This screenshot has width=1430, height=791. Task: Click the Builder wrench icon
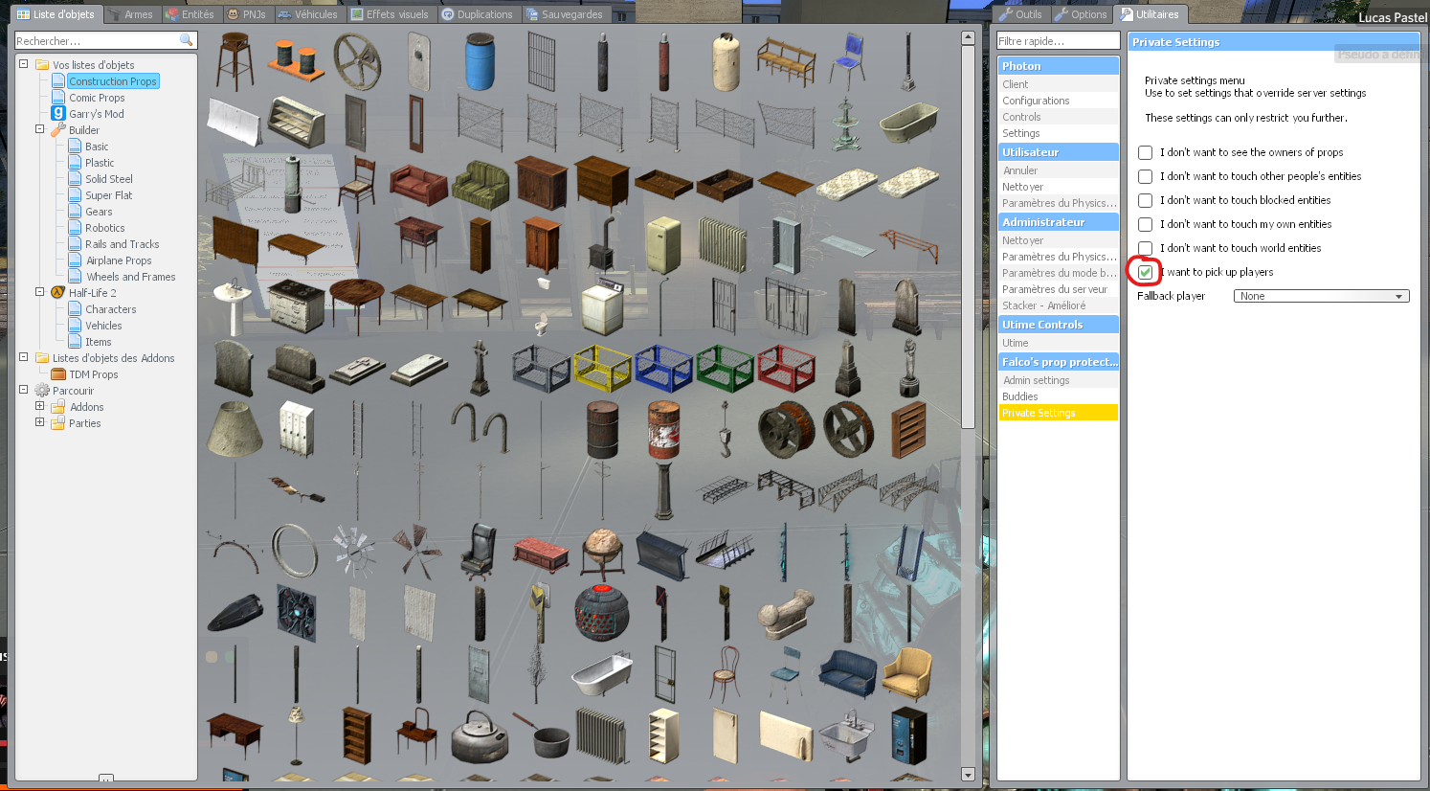point(58,129)
